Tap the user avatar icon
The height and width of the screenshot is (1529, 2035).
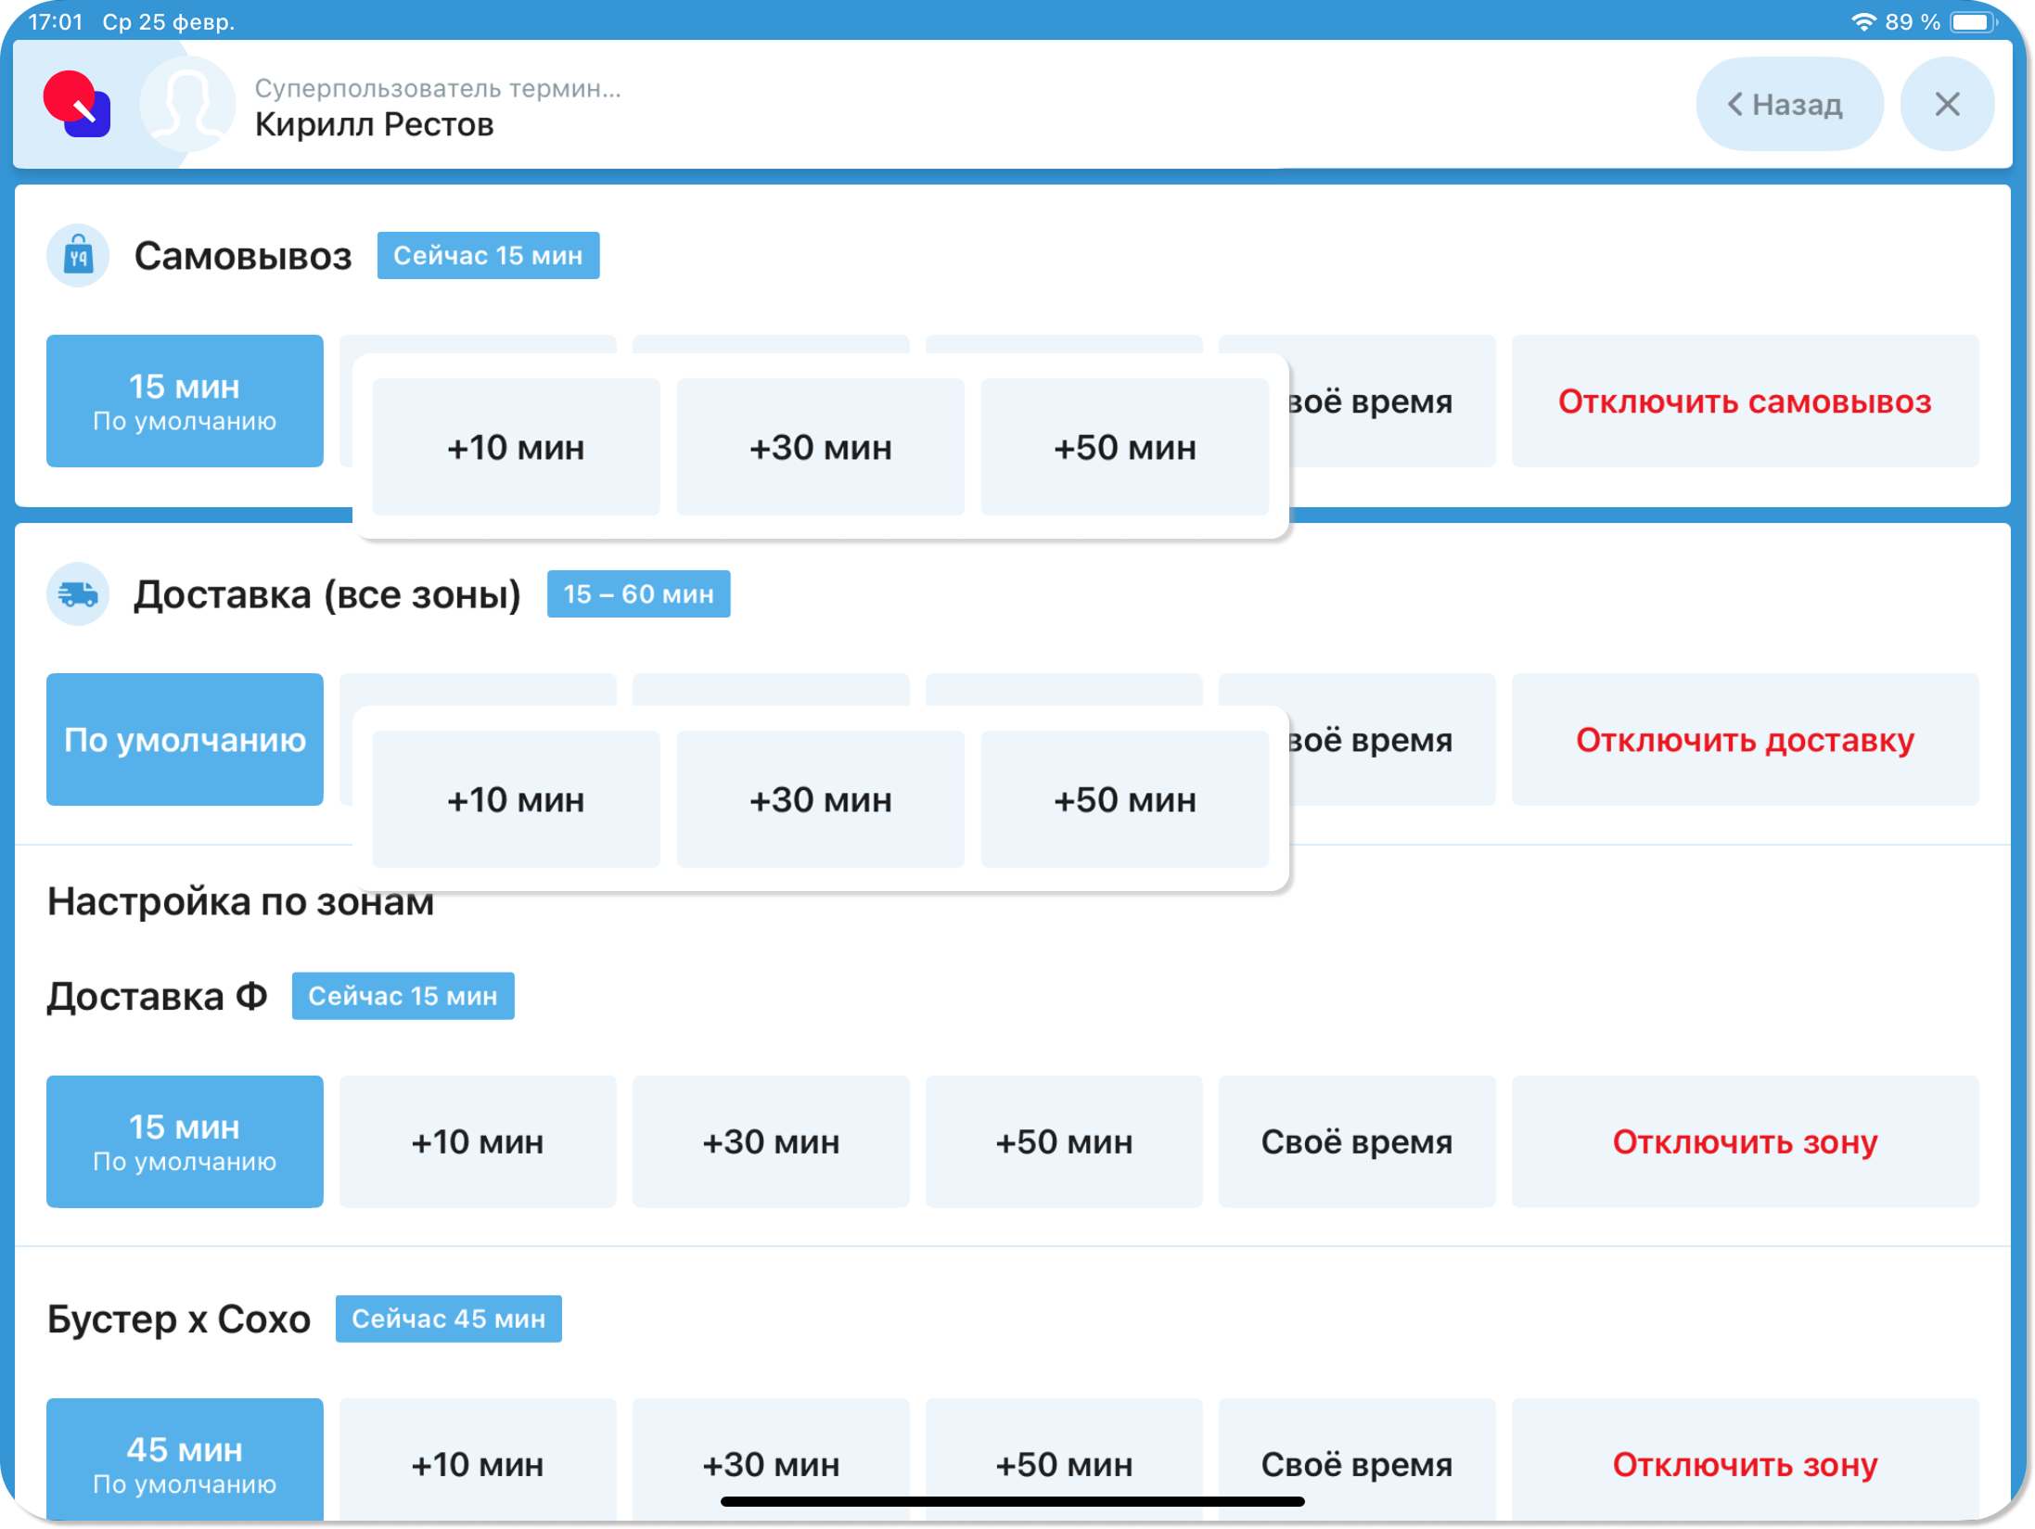pos(187,104)
